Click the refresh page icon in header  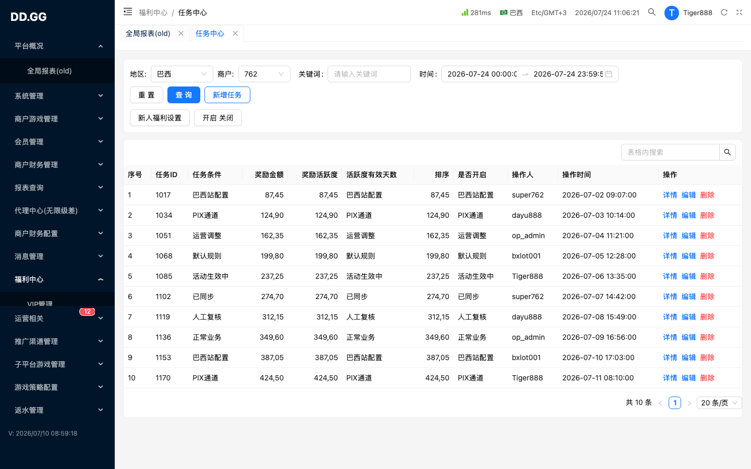(x=724, y=13)
